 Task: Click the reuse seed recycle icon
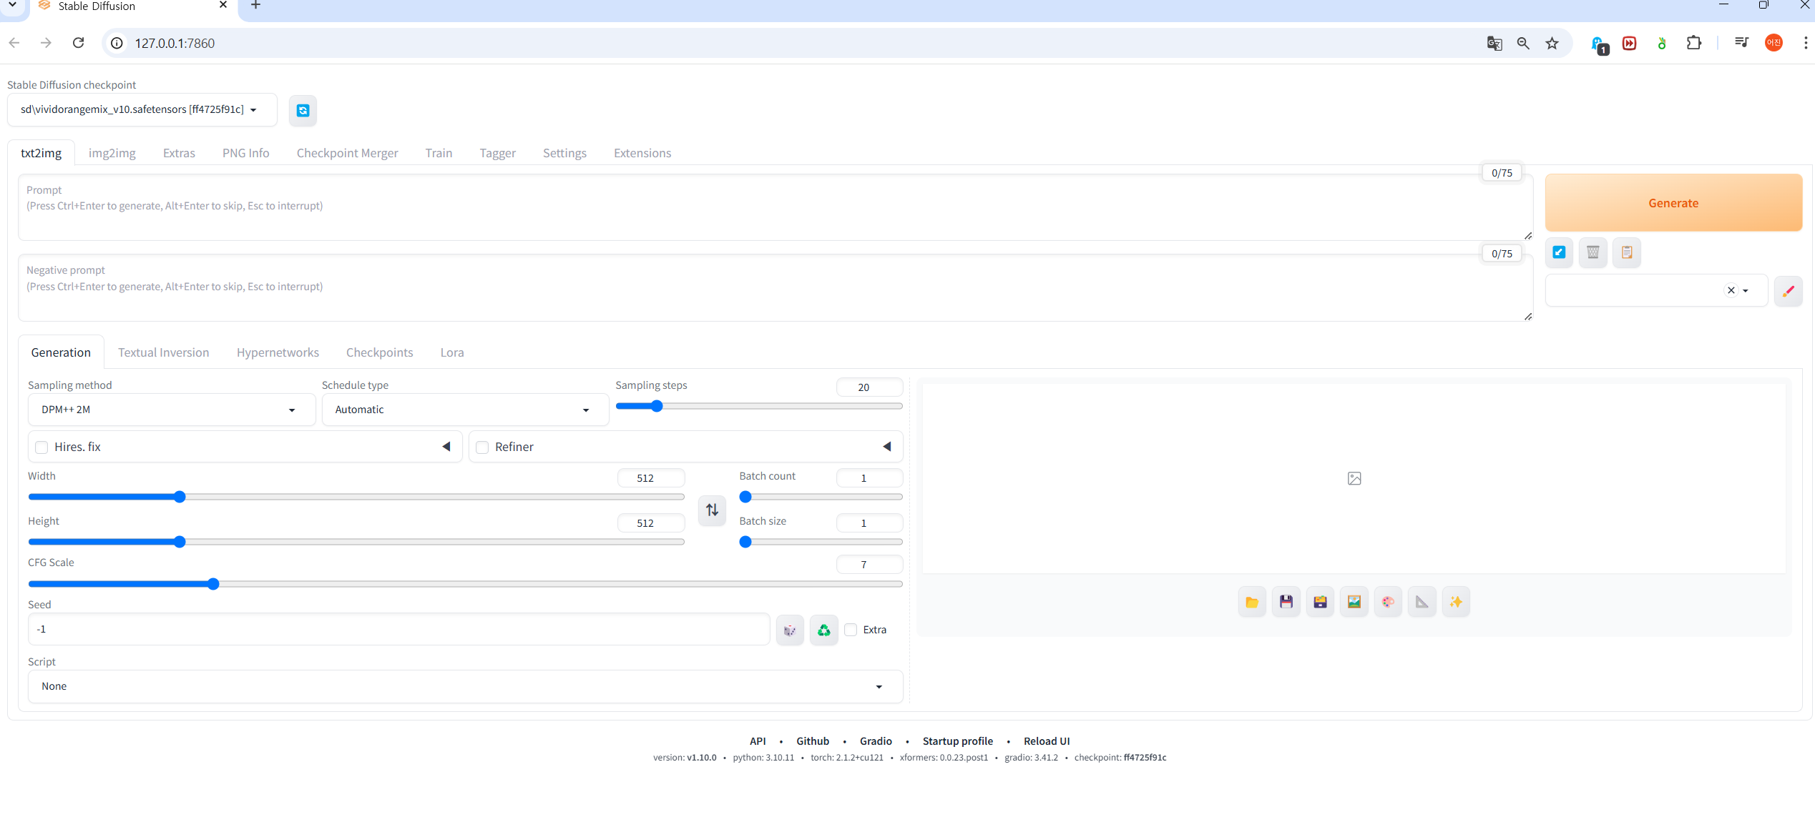point(823,630)
